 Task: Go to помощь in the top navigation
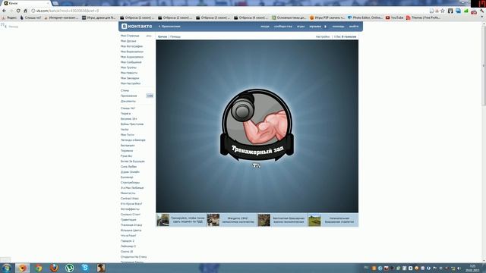(x=338, y=27)
